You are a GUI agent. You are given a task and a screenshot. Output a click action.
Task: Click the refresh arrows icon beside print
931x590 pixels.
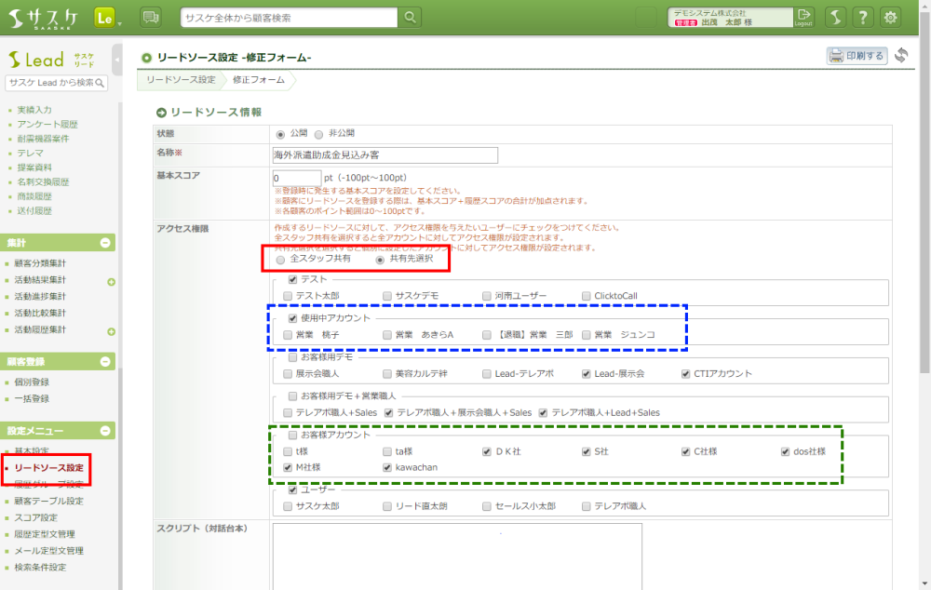(x=901, y=56)
